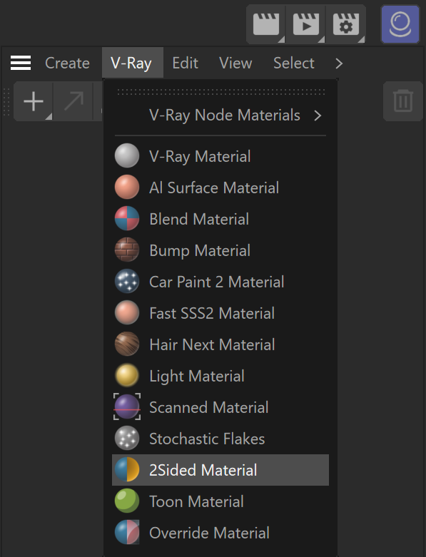The image size is (426, 557).
Task: Choose 2Sided Material from the list
Action: click(x=220, y=470)
